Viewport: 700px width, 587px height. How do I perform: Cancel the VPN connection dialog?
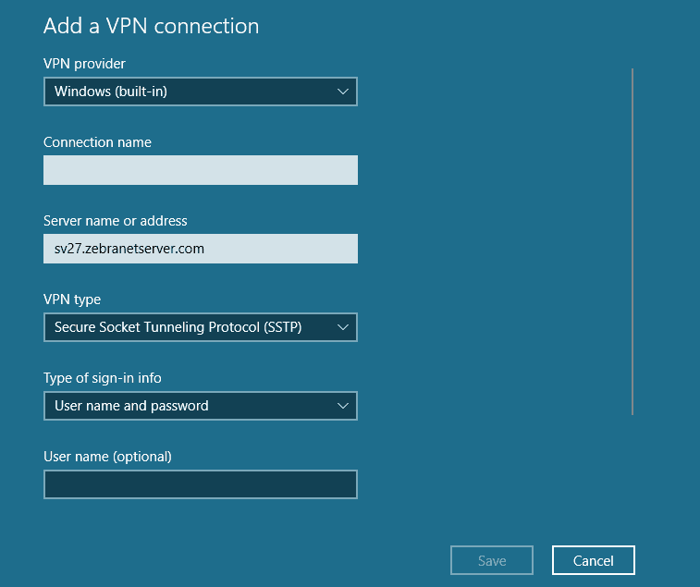(593, 560)
